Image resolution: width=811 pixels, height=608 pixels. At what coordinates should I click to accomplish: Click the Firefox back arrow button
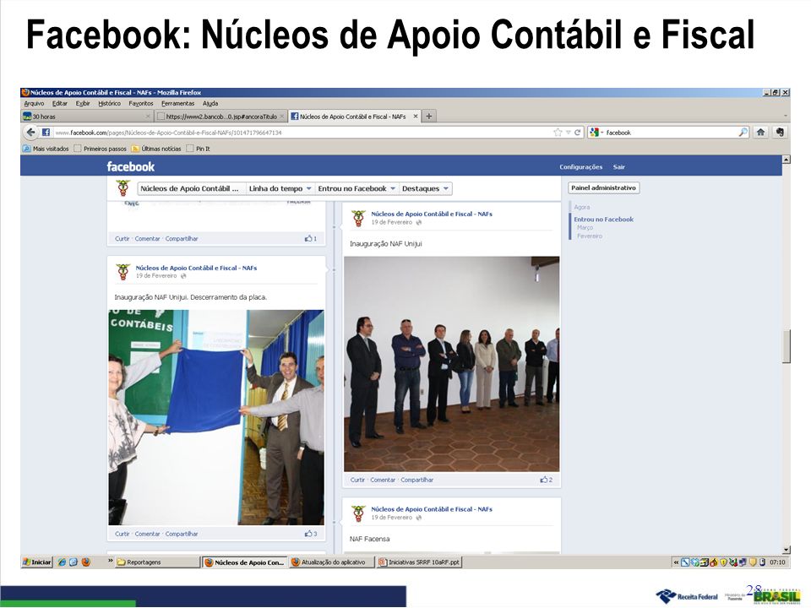tap(31, 133)
